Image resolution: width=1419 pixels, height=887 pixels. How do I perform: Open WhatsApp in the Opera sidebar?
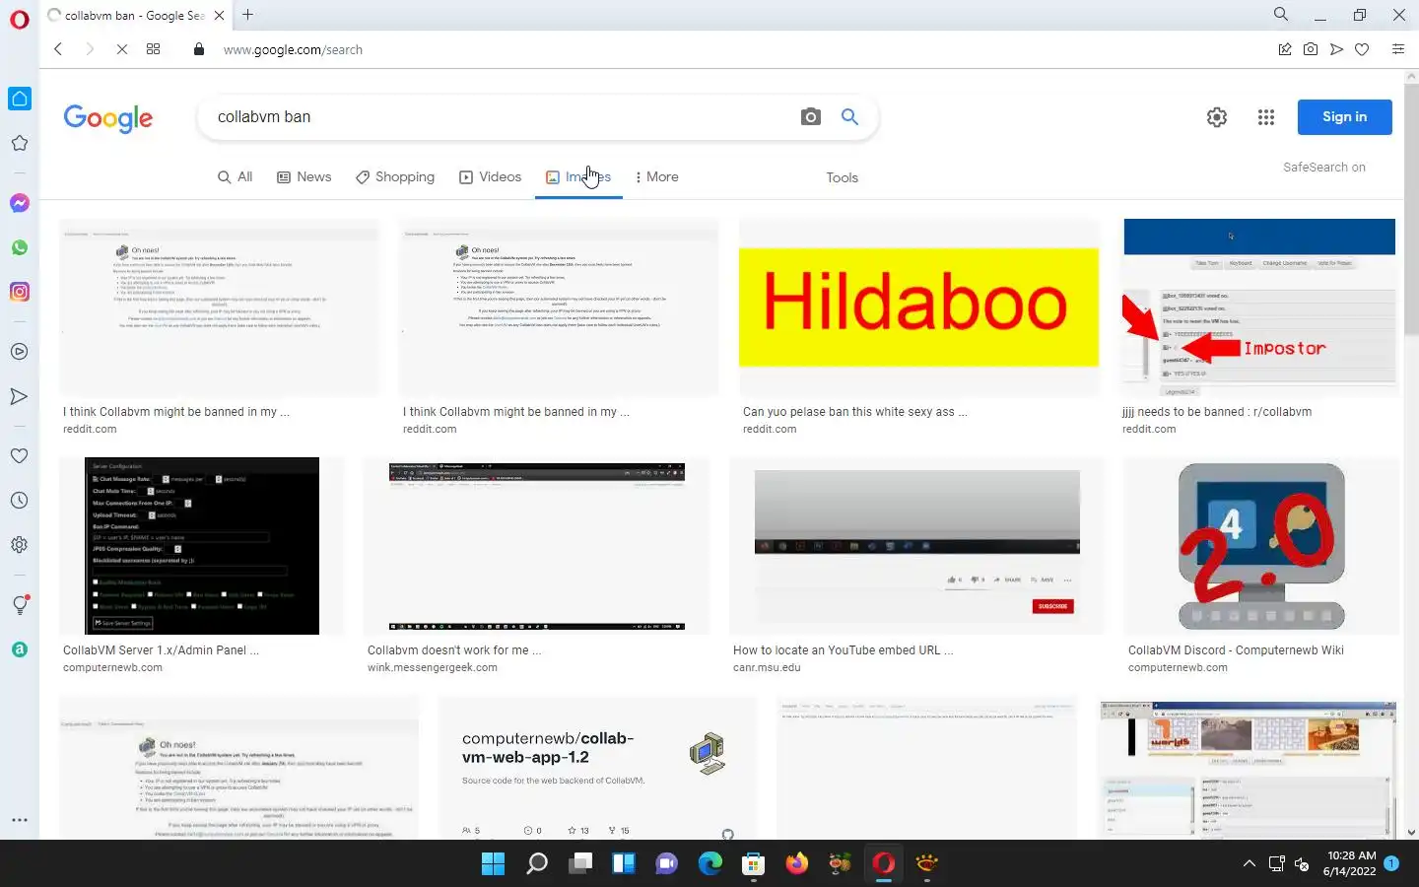pos(20,247)
